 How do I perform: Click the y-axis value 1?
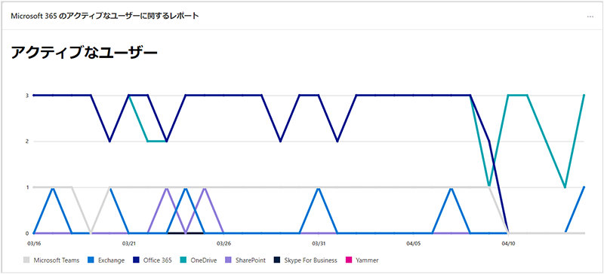click(27, 187)
